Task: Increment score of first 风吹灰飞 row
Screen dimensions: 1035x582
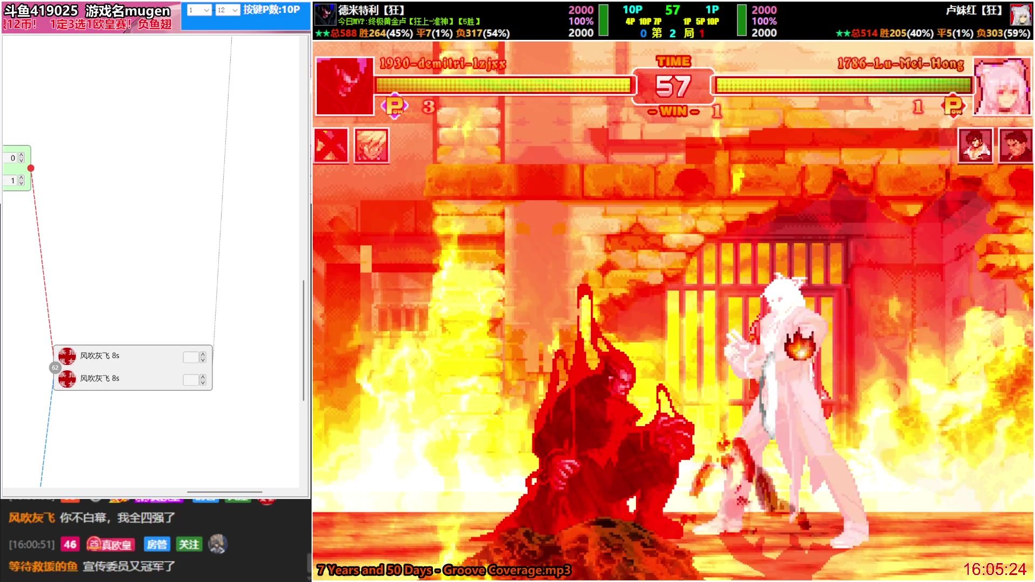Action: 203,355
